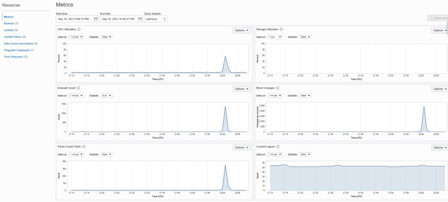This screenshot has height=202, width=448.
Task: Open the Start time calendar picker icon
Action: pyautogui.click(x=96, y=19)
